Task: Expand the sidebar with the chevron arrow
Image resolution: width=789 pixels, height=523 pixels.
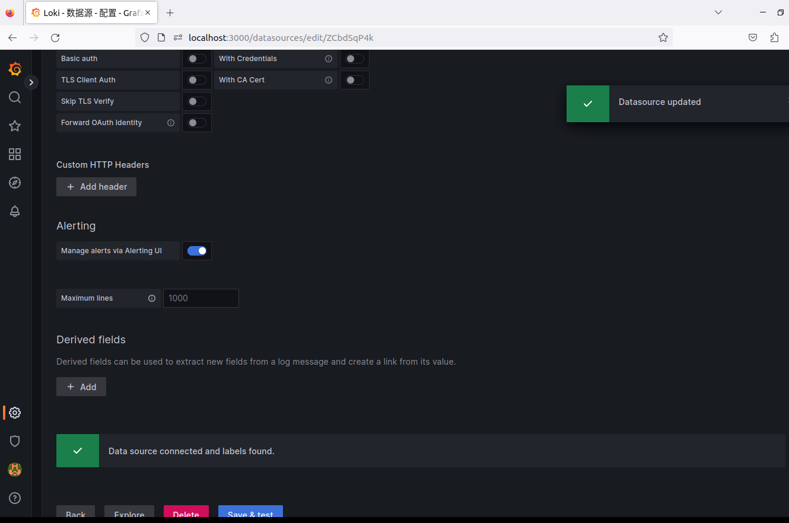Action: click(31, 82)
